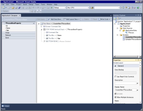
Task: Click the New Project toolbar icon
Action: coord(4,8)
